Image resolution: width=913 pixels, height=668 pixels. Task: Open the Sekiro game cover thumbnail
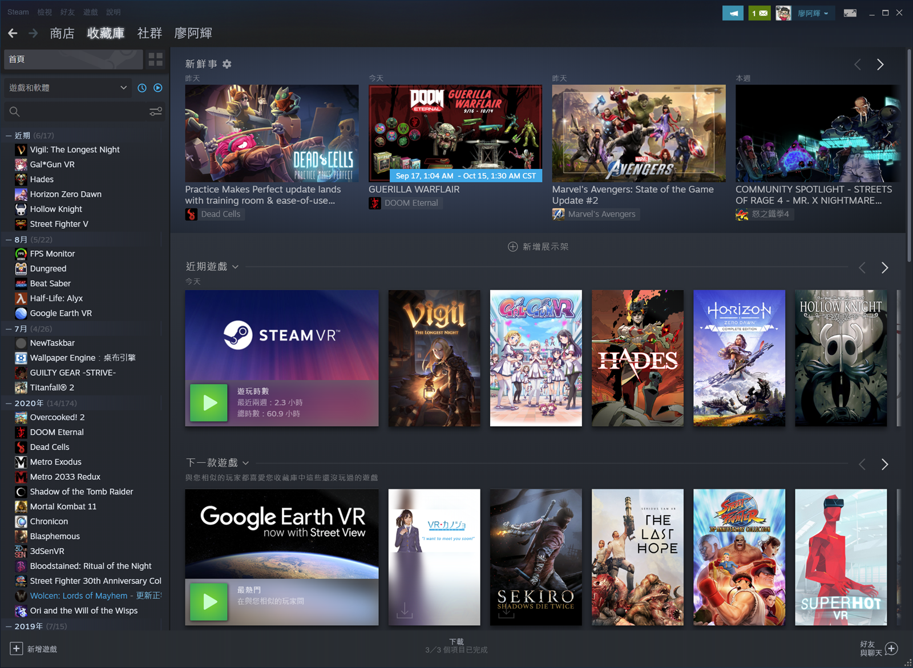tap(536, 557)
